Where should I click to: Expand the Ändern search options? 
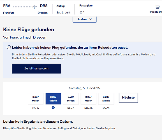tap(85, 19)
